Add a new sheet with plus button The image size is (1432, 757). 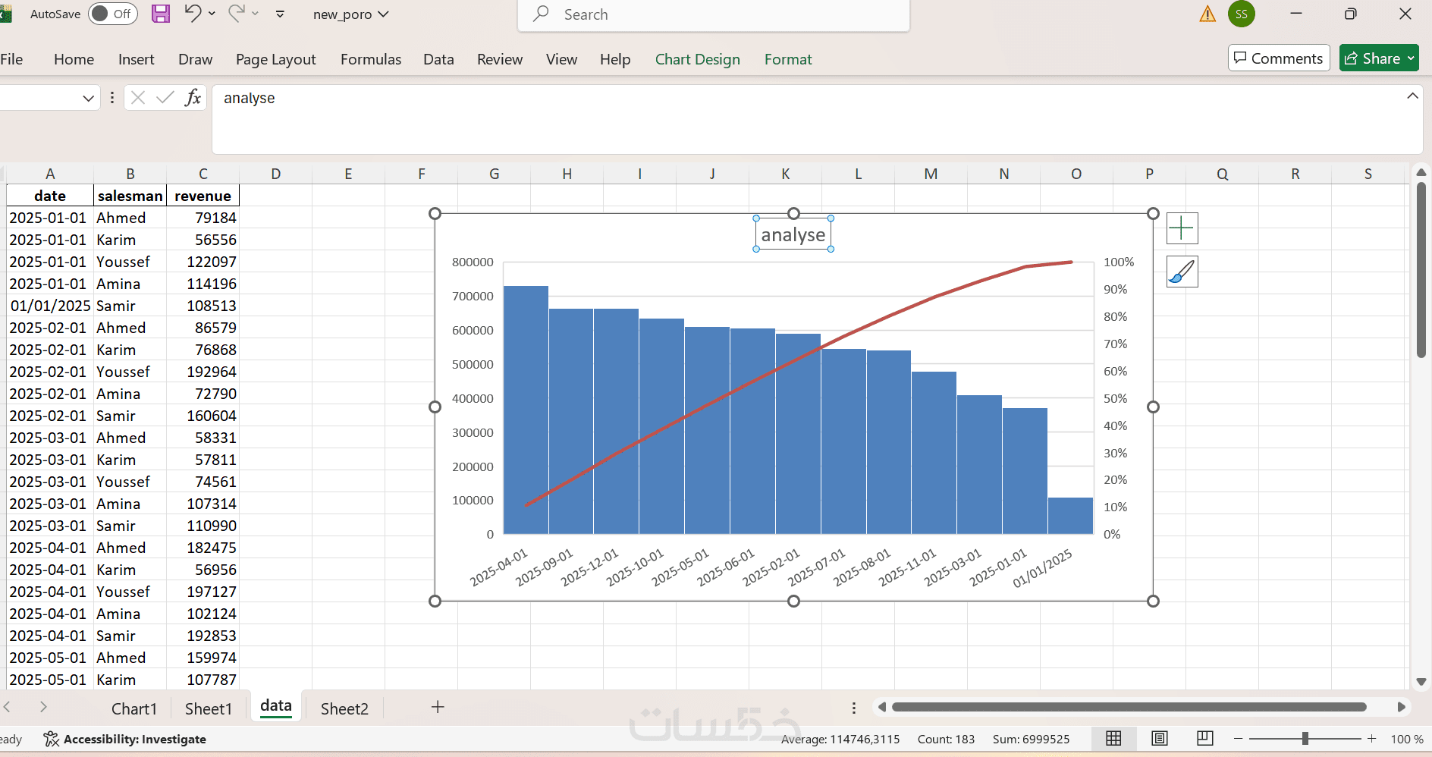click(438, 707)
